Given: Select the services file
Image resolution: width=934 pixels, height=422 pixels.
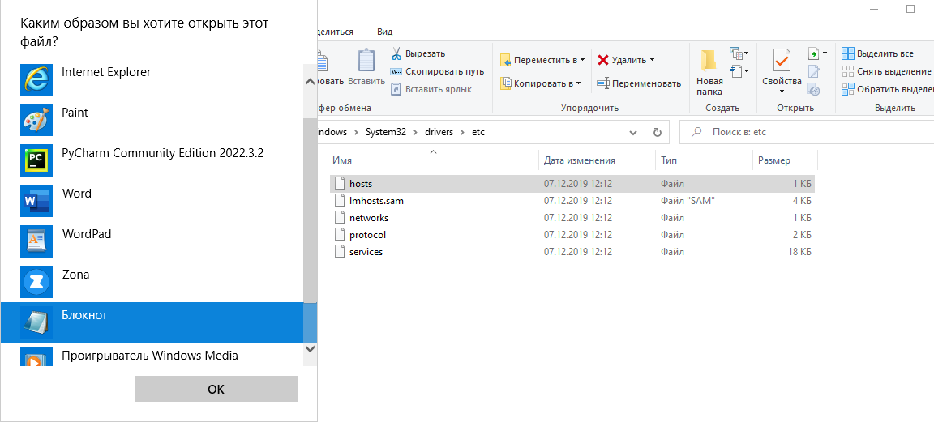Looking at the screenshot, I should click(x=572, y=252).
